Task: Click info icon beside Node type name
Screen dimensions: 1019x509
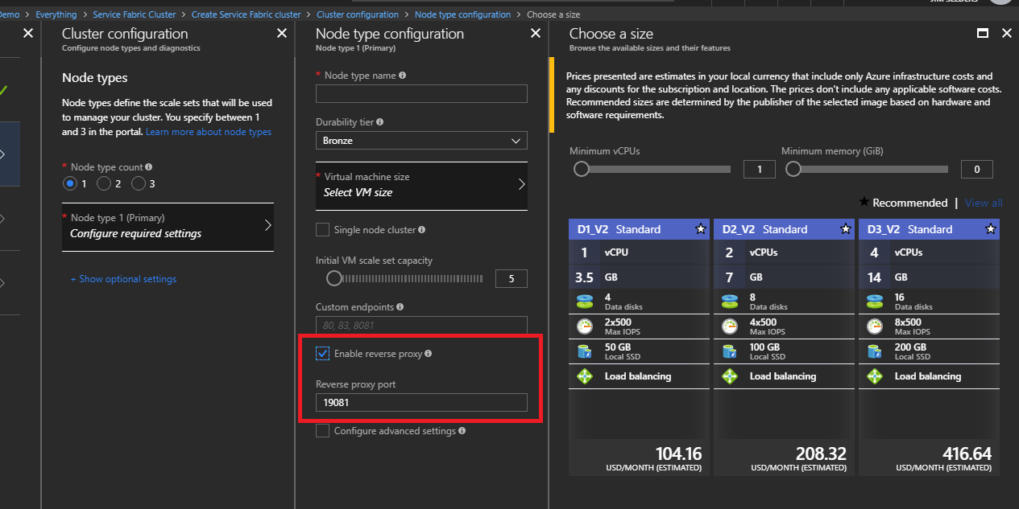Action: pos(402,76)
